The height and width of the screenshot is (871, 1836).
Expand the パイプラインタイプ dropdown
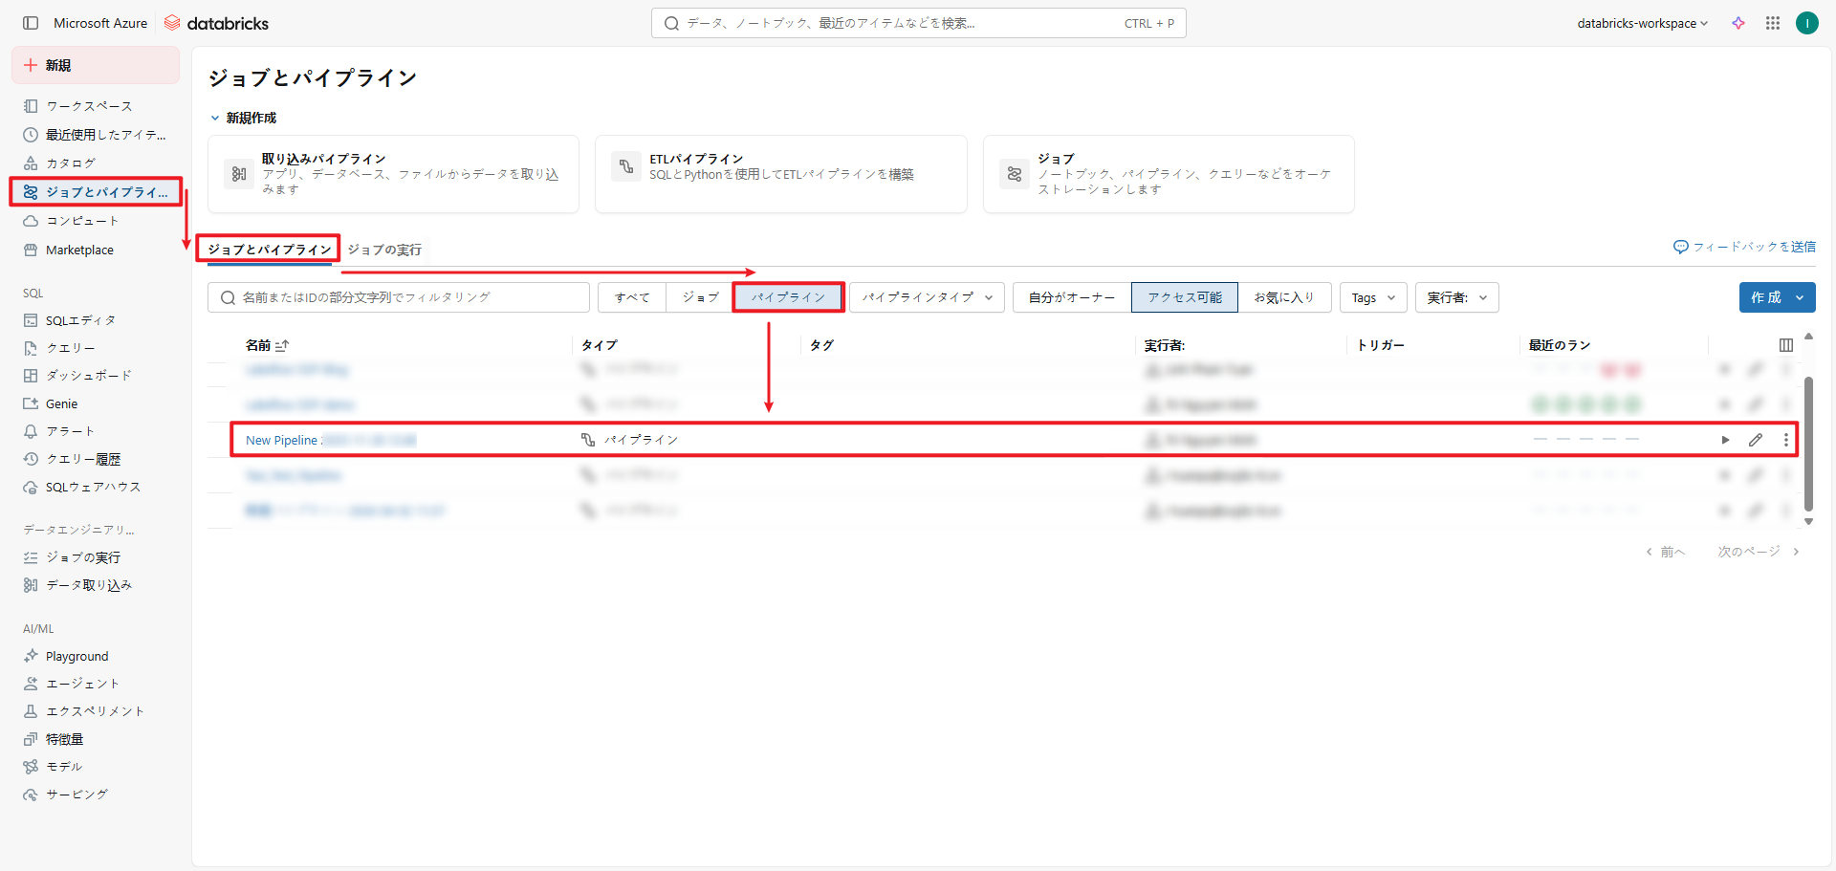[927, 297]
